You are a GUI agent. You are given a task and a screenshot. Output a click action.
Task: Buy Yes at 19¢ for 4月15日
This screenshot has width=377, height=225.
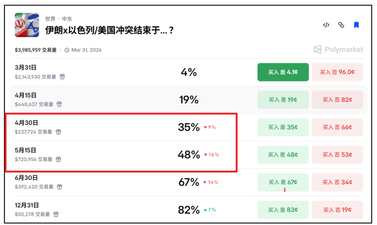pyautogui.click(x=283, y=100)
